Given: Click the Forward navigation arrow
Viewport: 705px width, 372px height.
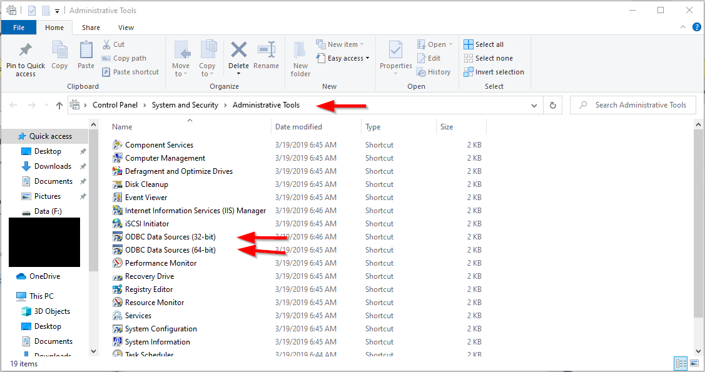Looking at the screenshot, I should (x=31, y=105).
